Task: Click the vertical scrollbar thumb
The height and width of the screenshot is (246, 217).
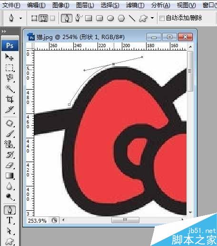Action: click(190, 71)
